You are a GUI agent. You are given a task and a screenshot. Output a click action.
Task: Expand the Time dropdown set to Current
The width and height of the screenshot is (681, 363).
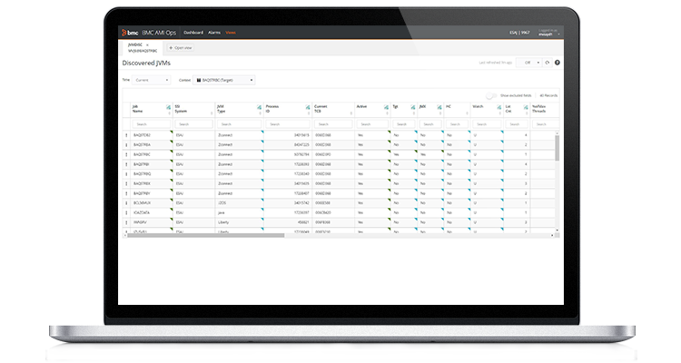tap(152, 80)
